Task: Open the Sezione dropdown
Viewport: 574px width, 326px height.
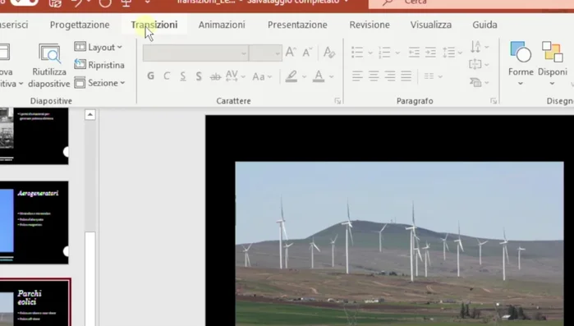Action: [99, 83]
